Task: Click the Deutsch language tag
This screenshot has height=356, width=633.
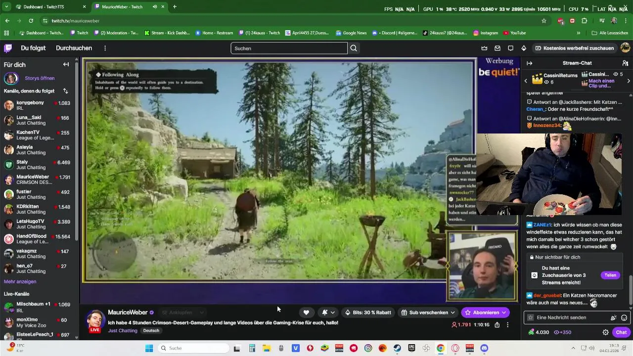Action: (151, 330)
